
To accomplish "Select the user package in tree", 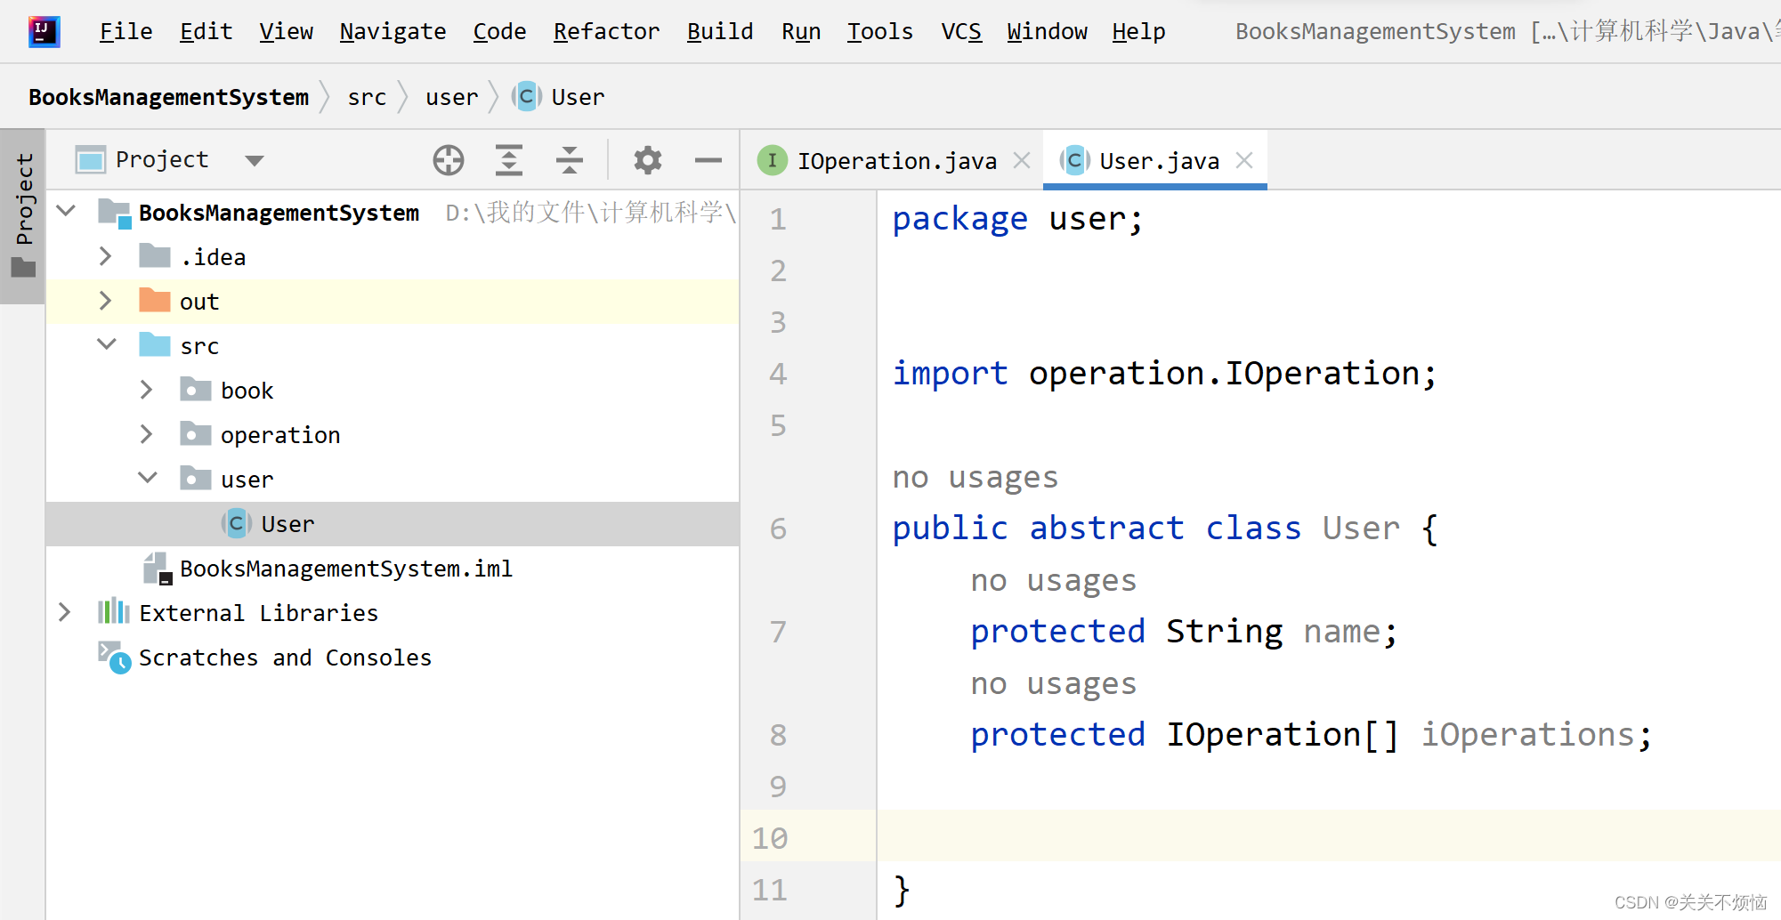I will [393, 480].
